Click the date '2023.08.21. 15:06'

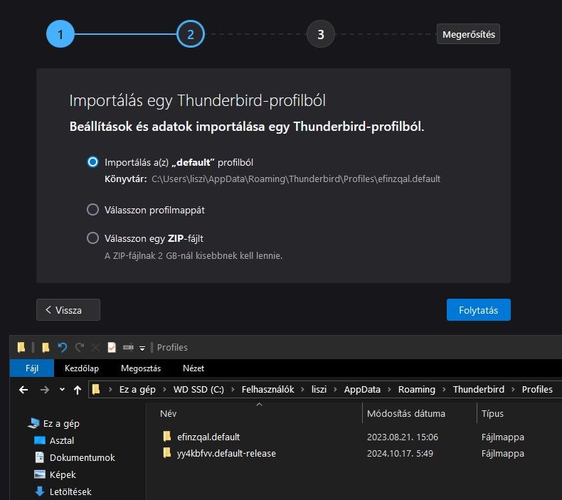tap(403, 437)
